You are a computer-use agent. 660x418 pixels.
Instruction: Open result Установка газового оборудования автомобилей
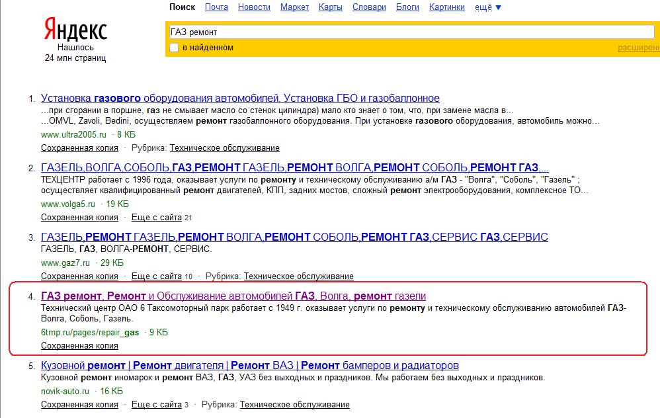click(240, 98)
